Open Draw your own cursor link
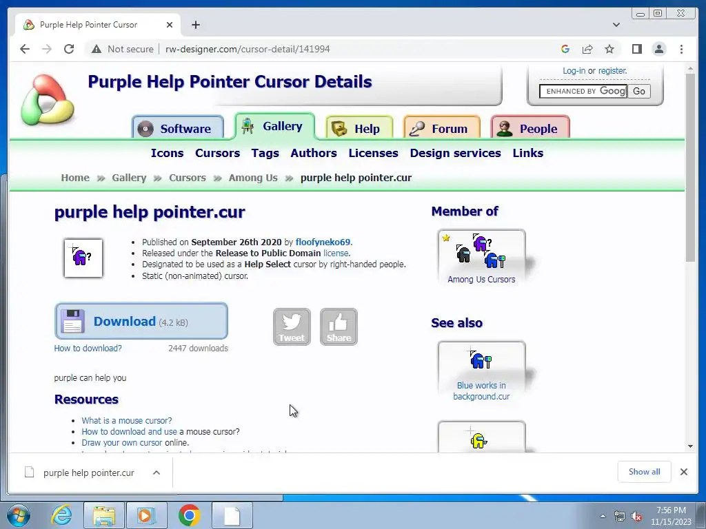 (121, 443)
